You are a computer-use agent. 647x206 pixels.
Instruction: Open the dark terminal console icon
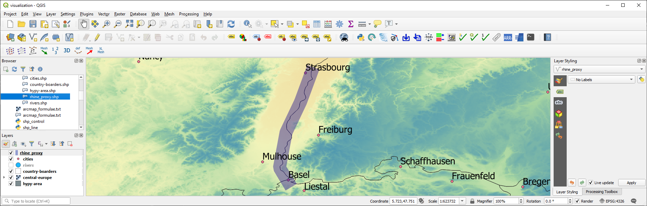[x=531, y=37]
